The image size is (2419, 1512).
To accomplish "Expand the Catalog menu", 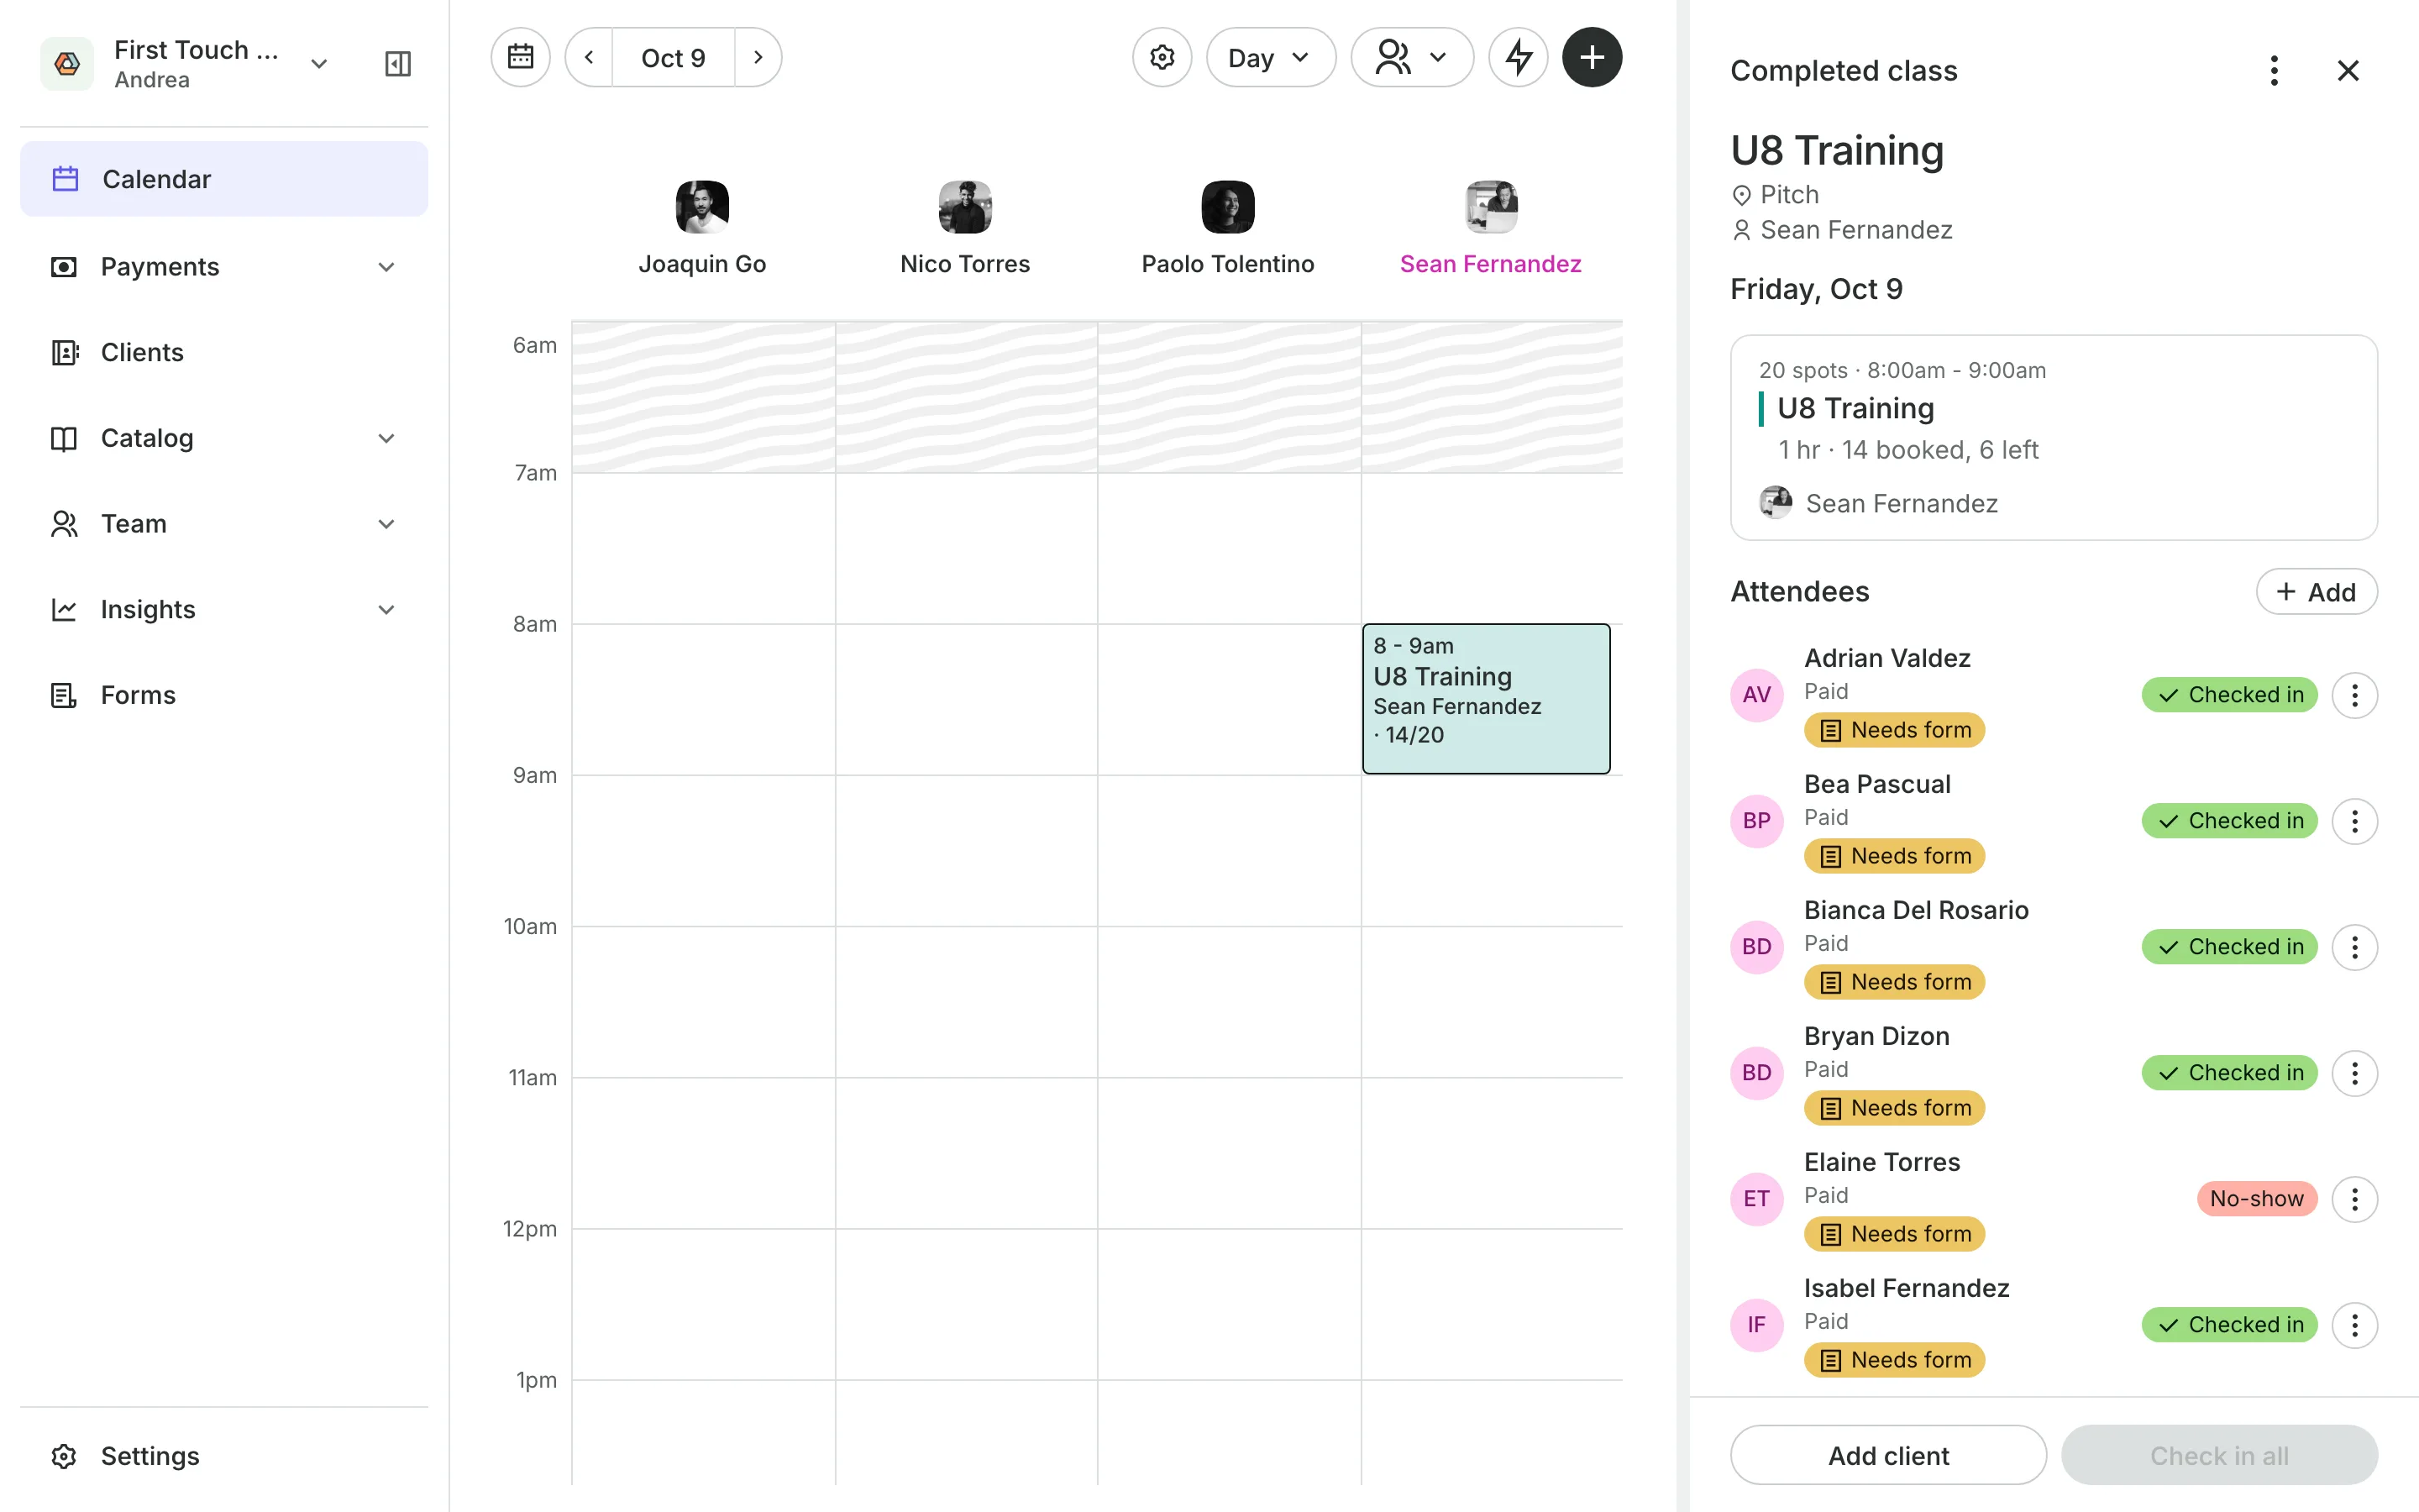I will click(224, 438).
